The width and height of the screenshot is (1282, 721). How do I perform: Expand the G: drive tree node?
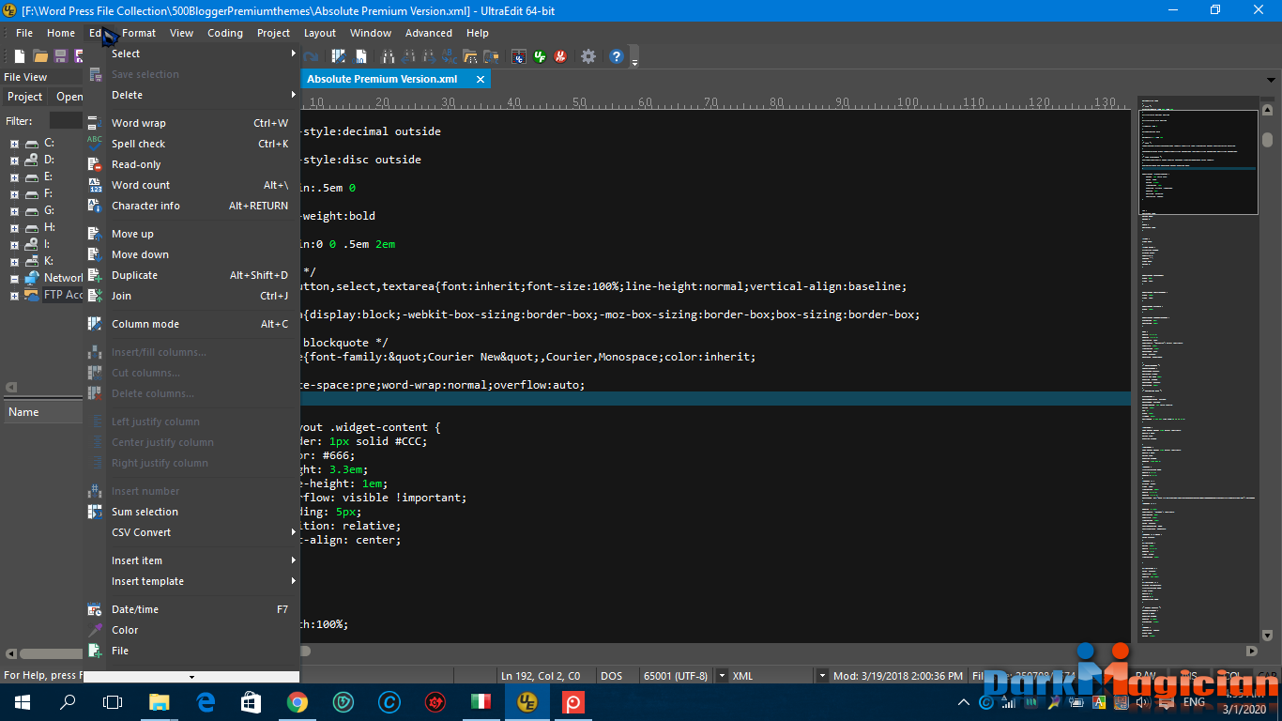(14, 211)
